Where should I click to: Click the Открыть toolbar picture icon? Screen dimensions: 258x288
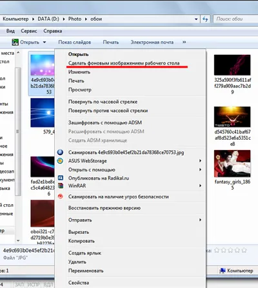tap(15, 42)
